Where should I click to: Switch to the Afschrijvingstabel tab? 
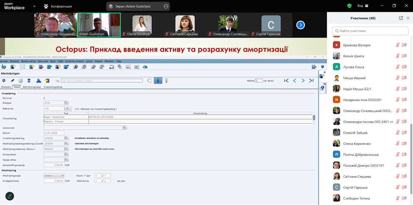[x=32, y=87]
